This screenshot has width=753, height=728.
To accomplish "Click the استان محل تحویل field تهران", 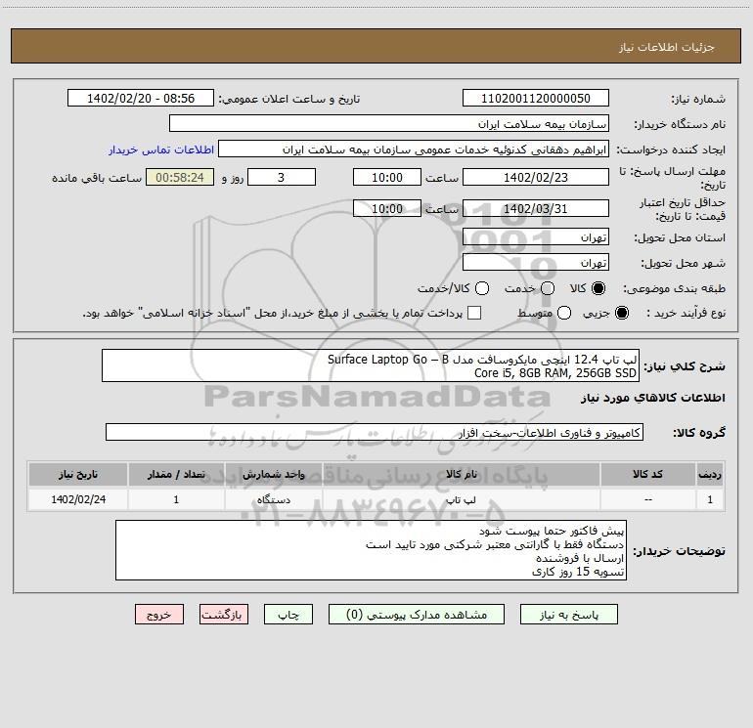I will (536, 236).
